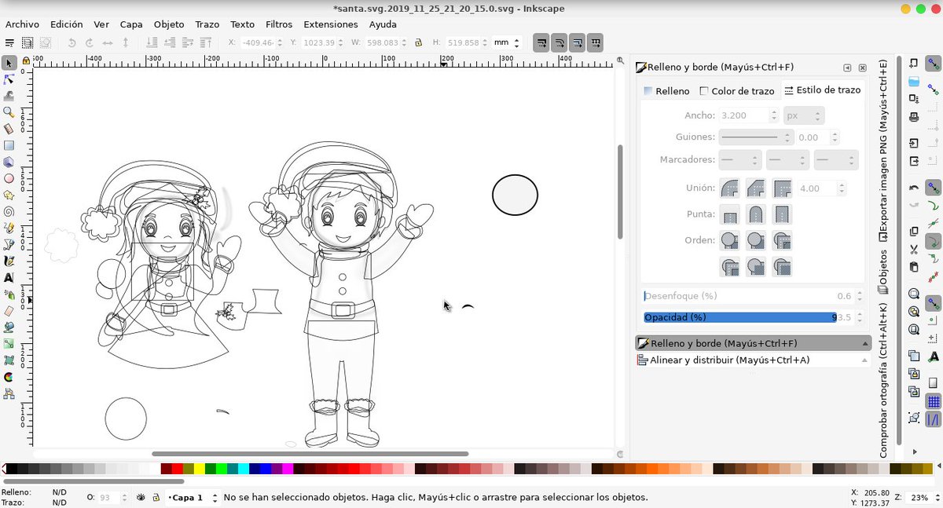Click the Undo icon in commands bar
Screen dimensions: 943x508
point(914,188)
